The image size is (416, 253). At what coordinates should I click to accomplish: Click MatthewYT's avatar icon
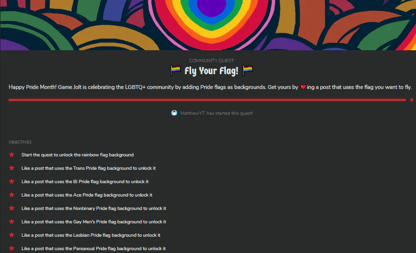(174, 113)
